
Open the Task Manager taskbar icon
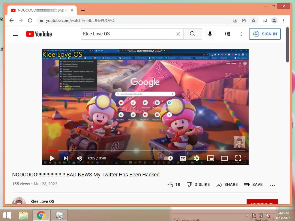pyautogui.click(x=59, y=215)
